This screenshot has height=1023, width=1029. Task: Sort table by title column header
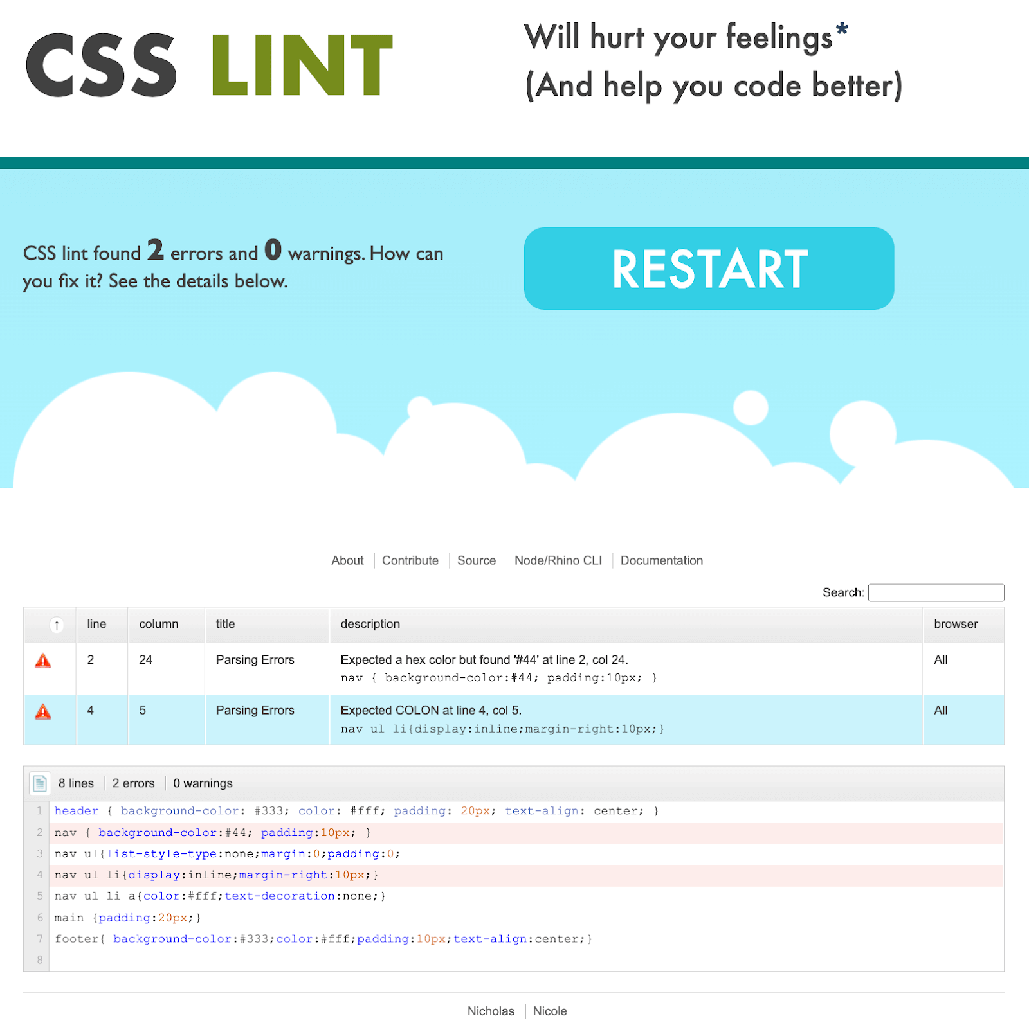pos(267,625)
